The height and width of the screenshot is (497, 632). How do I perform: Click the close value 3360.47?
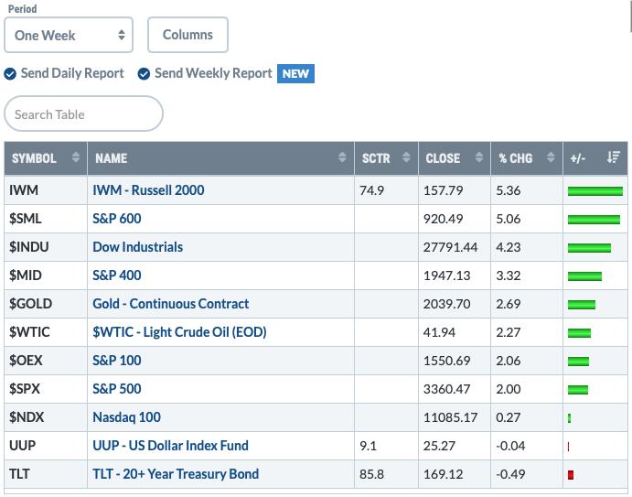pos(446,389)
